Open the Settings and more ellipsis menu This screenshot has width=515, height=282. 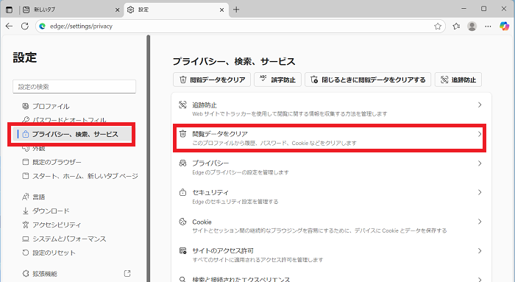(x=488, y=26)
